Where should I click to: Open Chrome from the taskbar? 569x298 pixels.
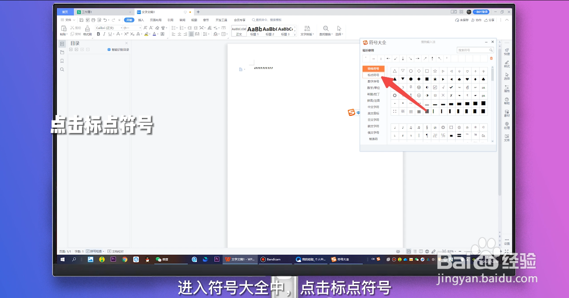point(125,259)
